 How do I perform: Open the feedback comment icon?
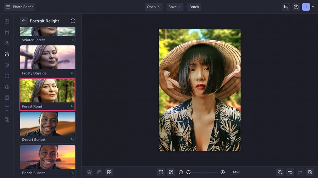coord(286,7)
